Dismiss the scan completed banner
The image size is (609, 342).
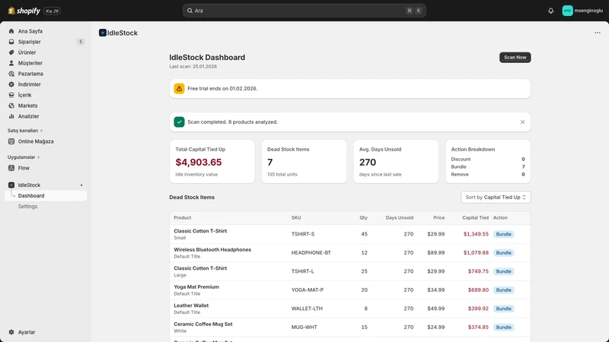[x=522, y=122]
